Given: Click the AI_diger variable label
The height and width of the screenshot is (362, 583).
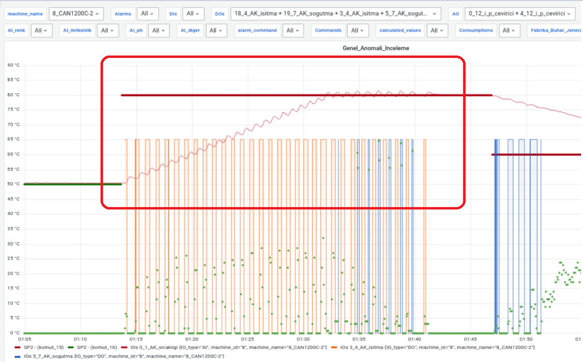Looking at the screenshot, I should (x=190, y=30).
